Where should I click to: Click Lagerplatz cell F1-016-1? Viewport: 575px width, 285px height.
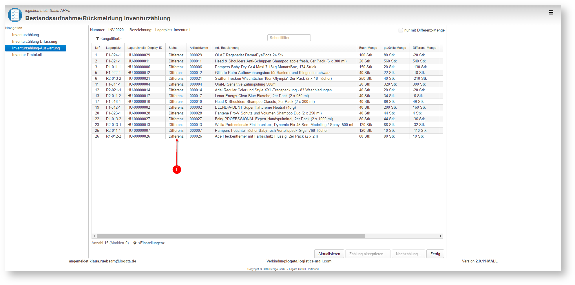pyautogui.click(x=113, y=102)
